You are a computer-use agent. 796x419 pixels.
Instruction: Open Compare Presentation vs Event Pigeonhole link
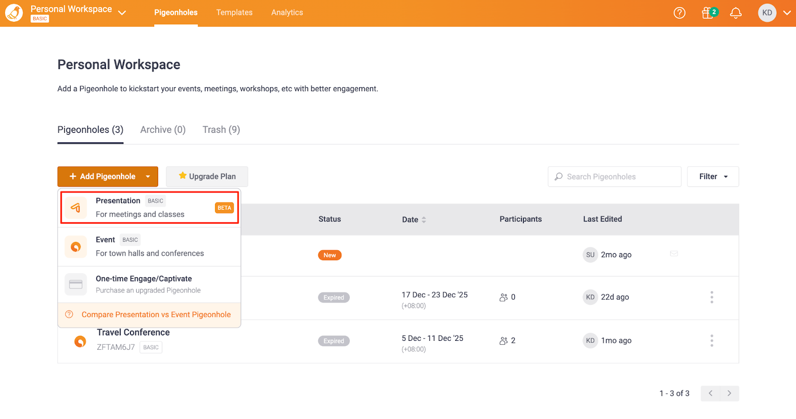[x=156, y=314]
